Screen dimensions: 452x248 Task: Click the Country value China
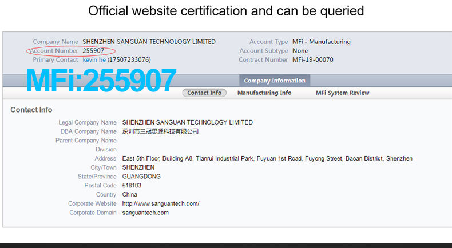click(130, 194)
